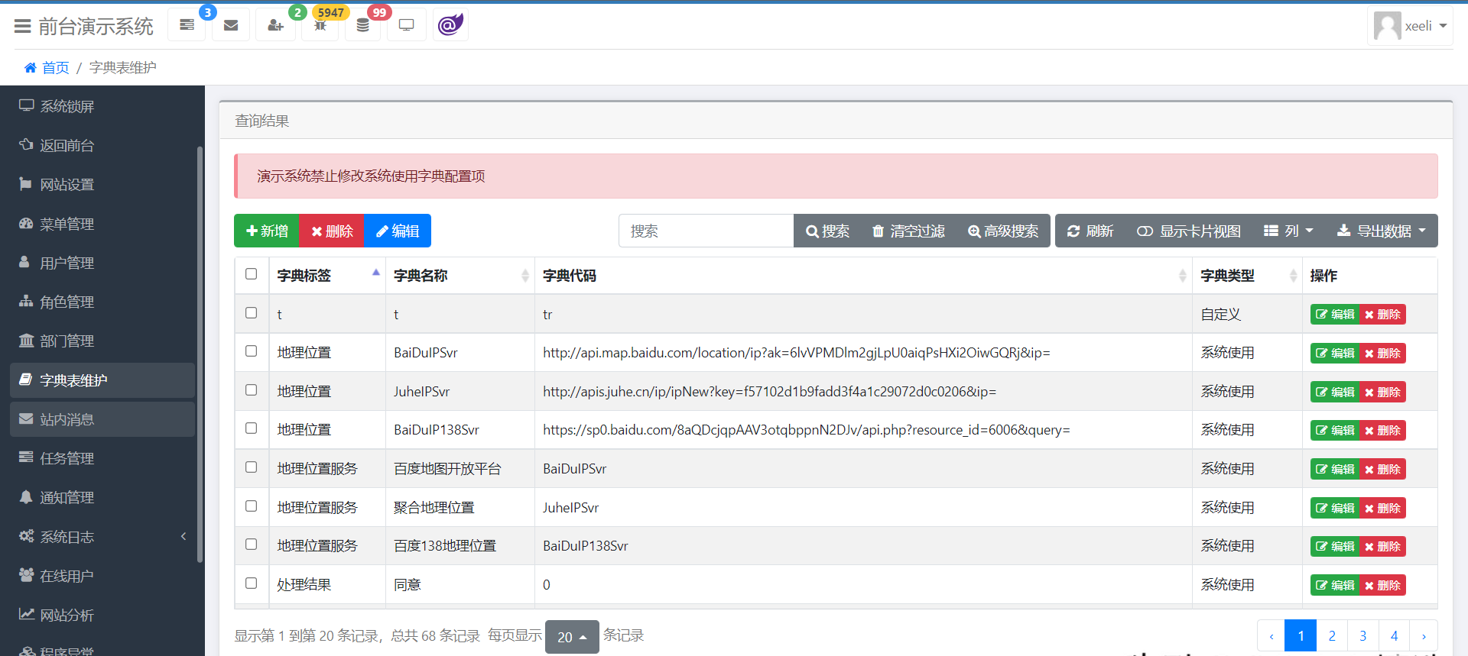Open 返回前台 in the sidebar
This screenshot has height=656, width=1468.
[x=102, y=145]
